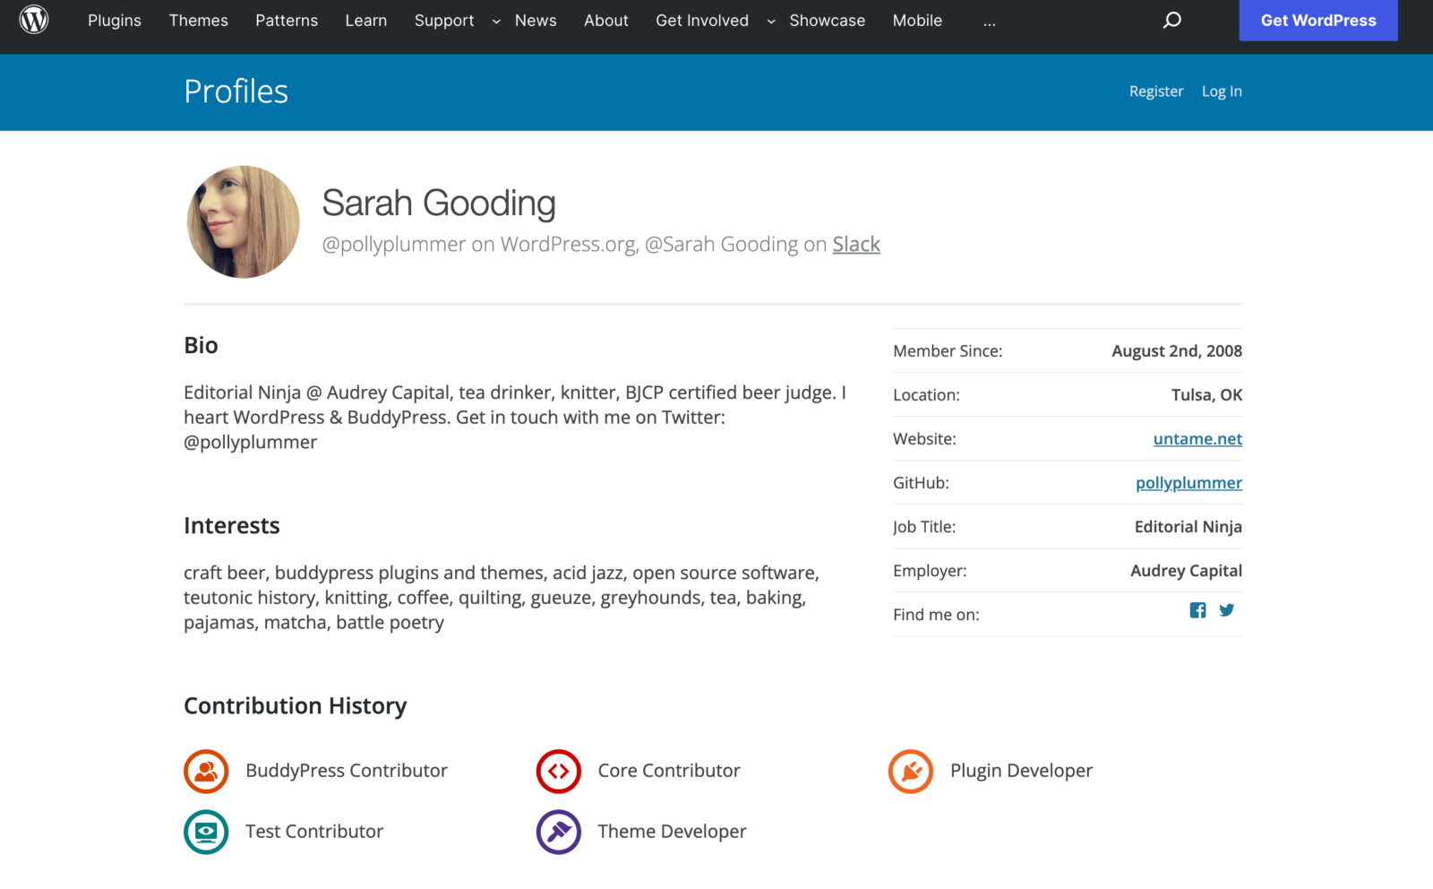Click the Register link
The width and height of the screenshot is (1433, 889).
click(x=1155, y=91)
